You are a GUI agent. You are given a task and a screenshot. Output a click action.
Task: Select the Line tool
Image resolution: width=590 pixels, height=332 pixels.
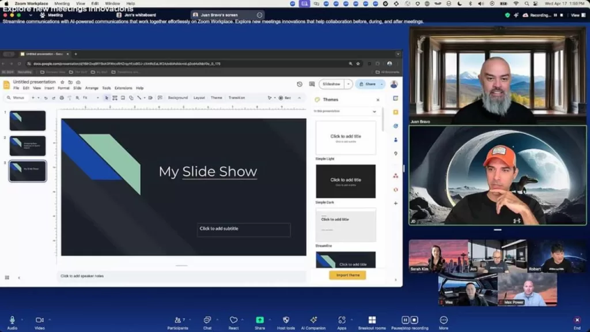[x=139, y=98]
